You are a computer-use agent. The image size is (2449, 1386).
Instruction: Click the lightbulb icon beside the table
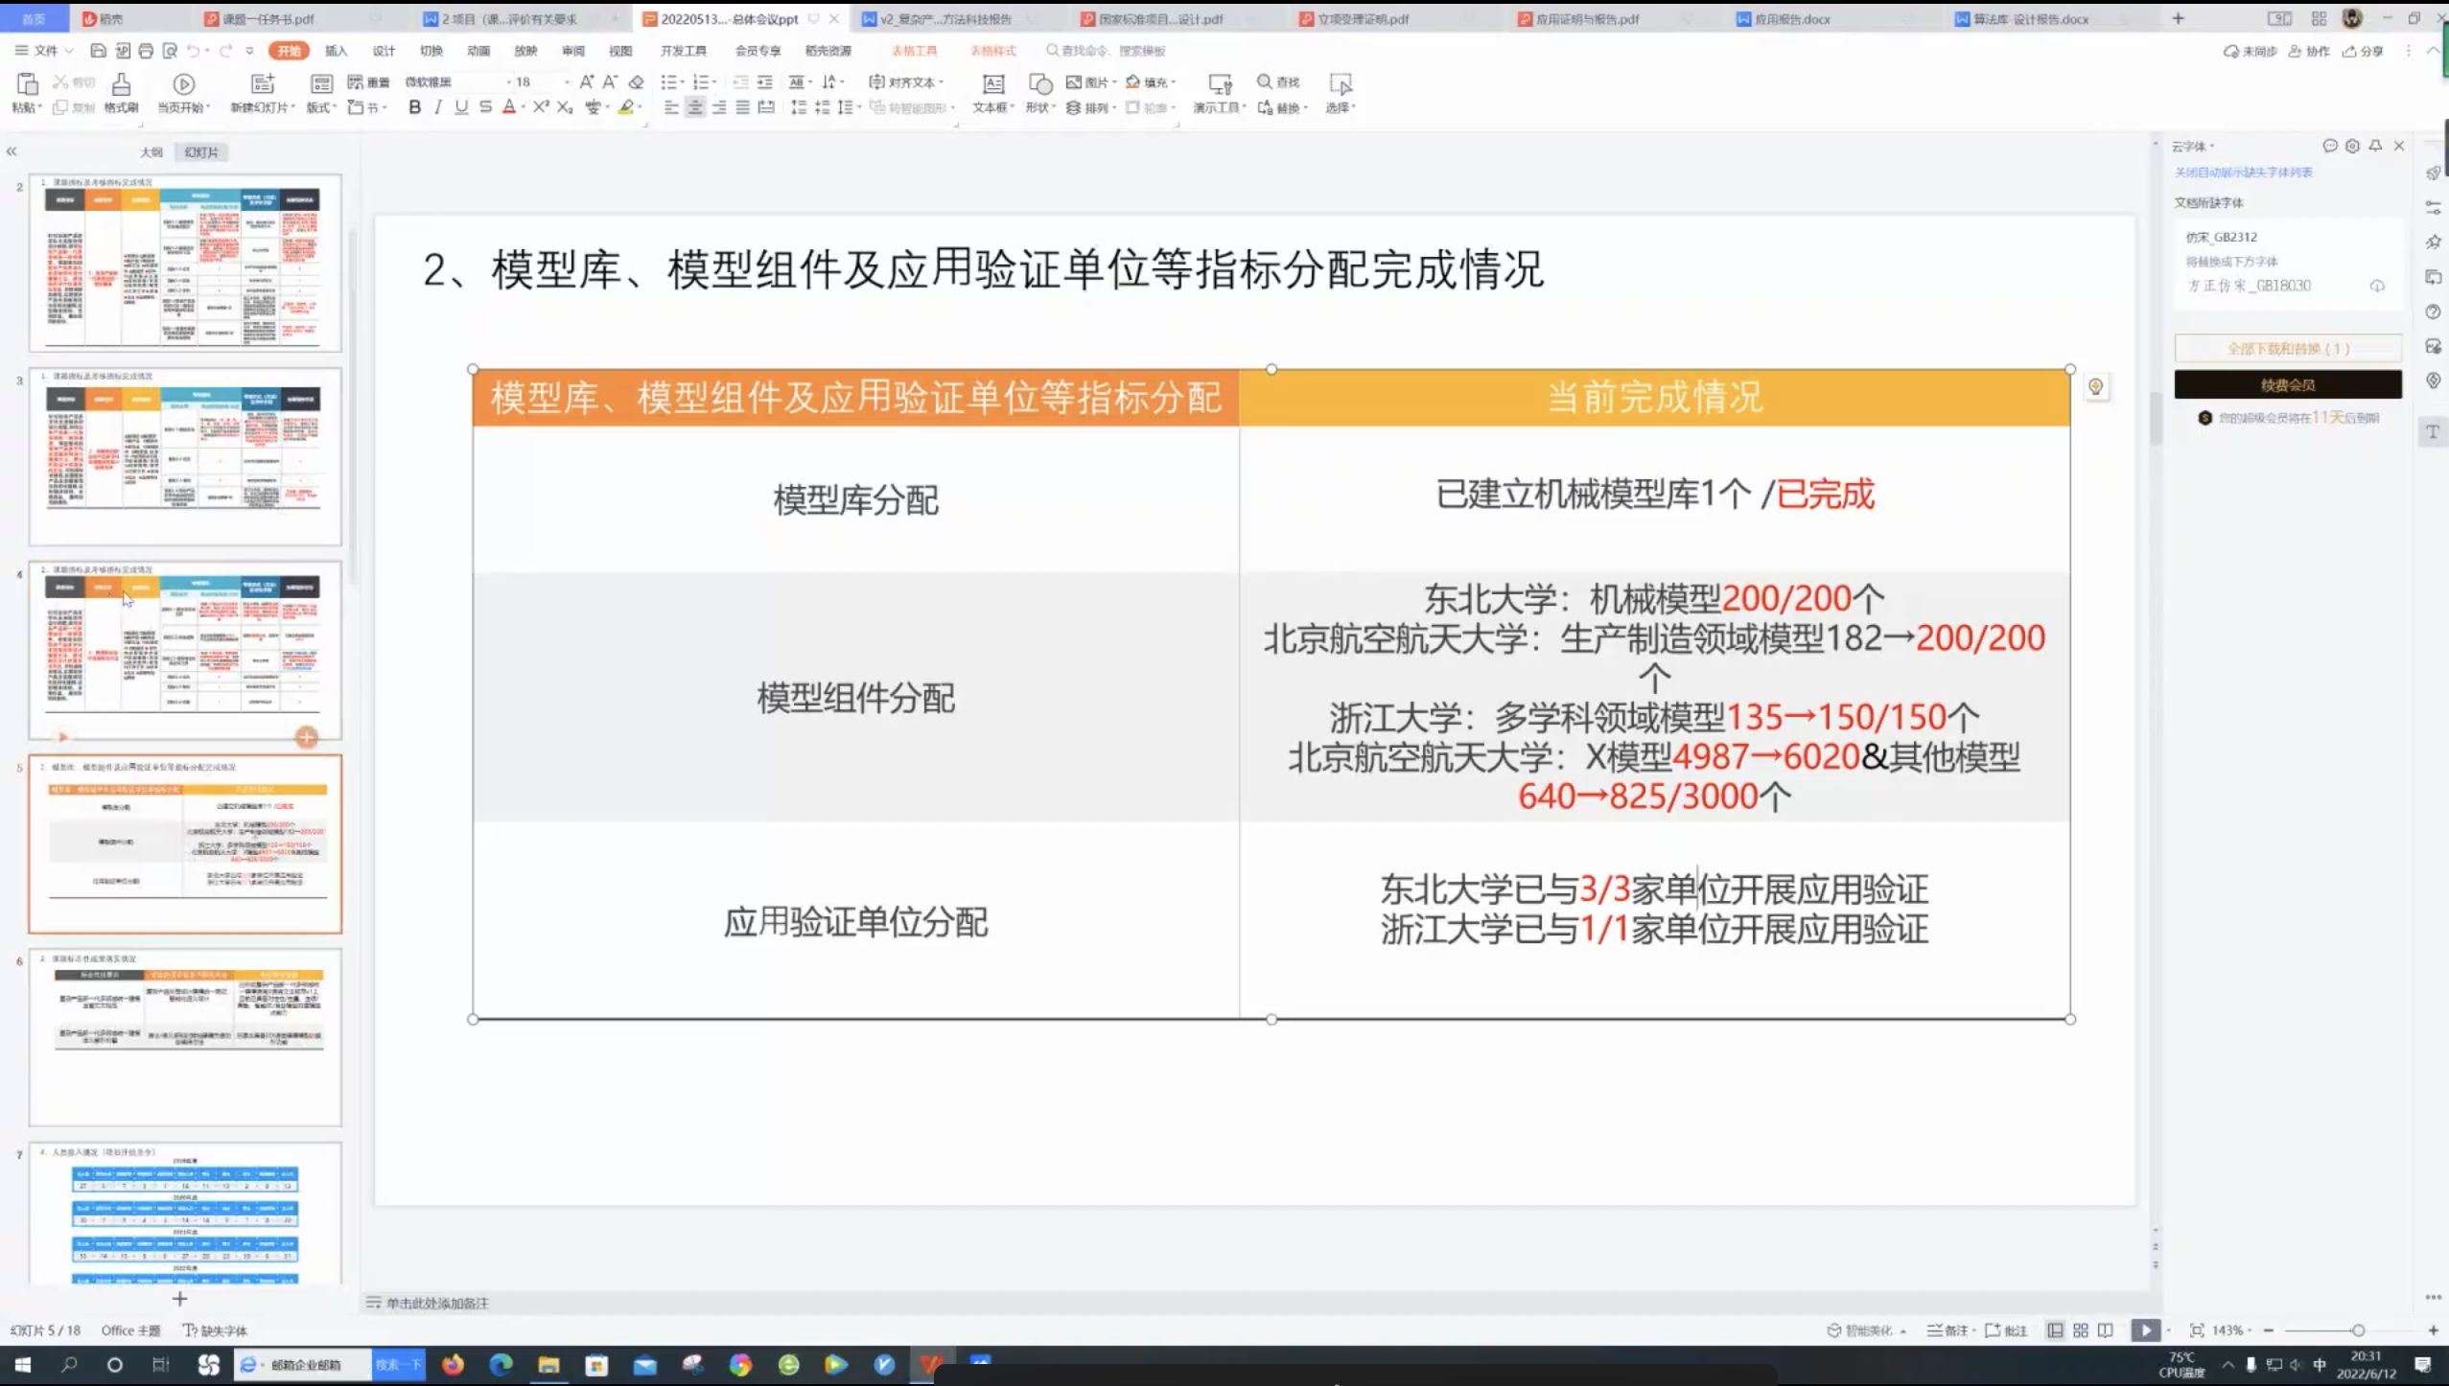pos(2095,387)
